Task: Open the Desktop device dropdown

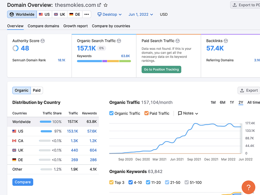Action: click(x=110, y=14)
